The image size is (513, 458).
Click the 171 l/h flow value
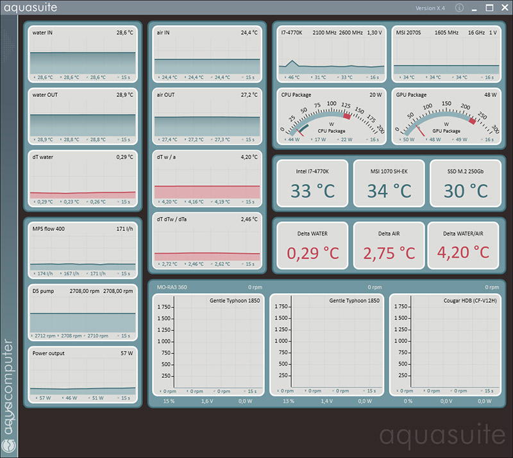coord(124,228)
